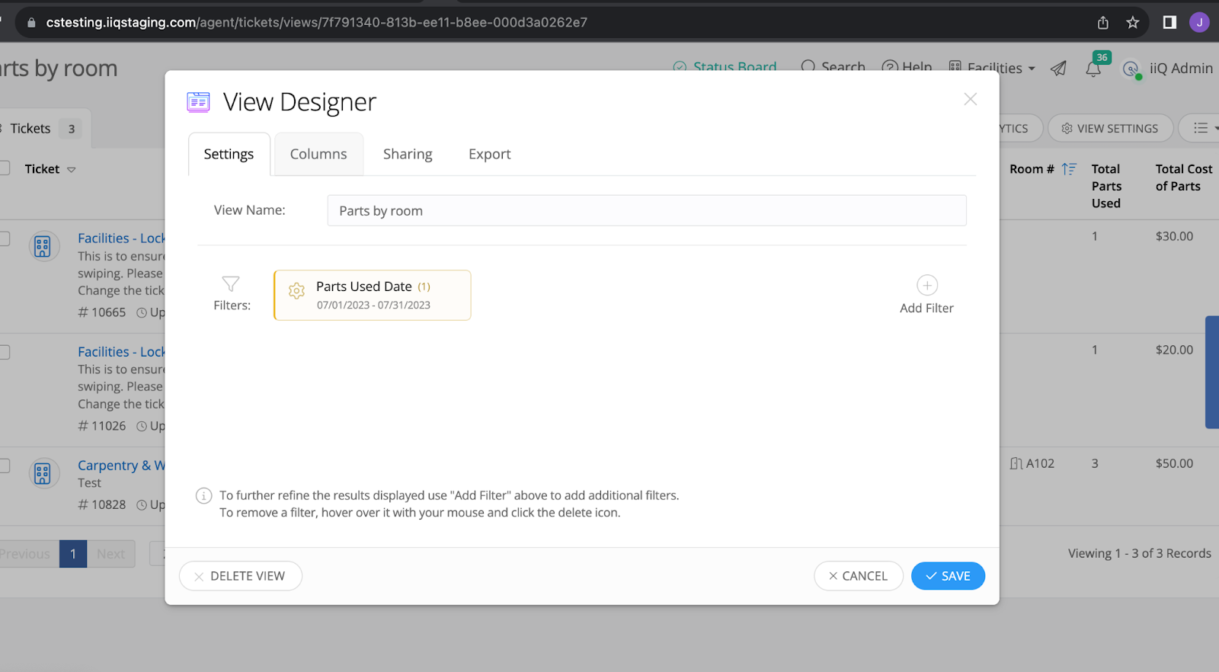Viewport: 1219px width, 672px height.
Task: Click the Viewing 1 - 3 of 3 Records text
Action: coord(1139,553)
